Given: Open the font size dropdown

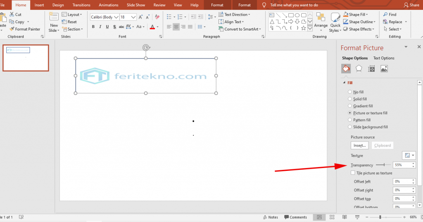Looking at the screenshot, I should pos(133,17).
